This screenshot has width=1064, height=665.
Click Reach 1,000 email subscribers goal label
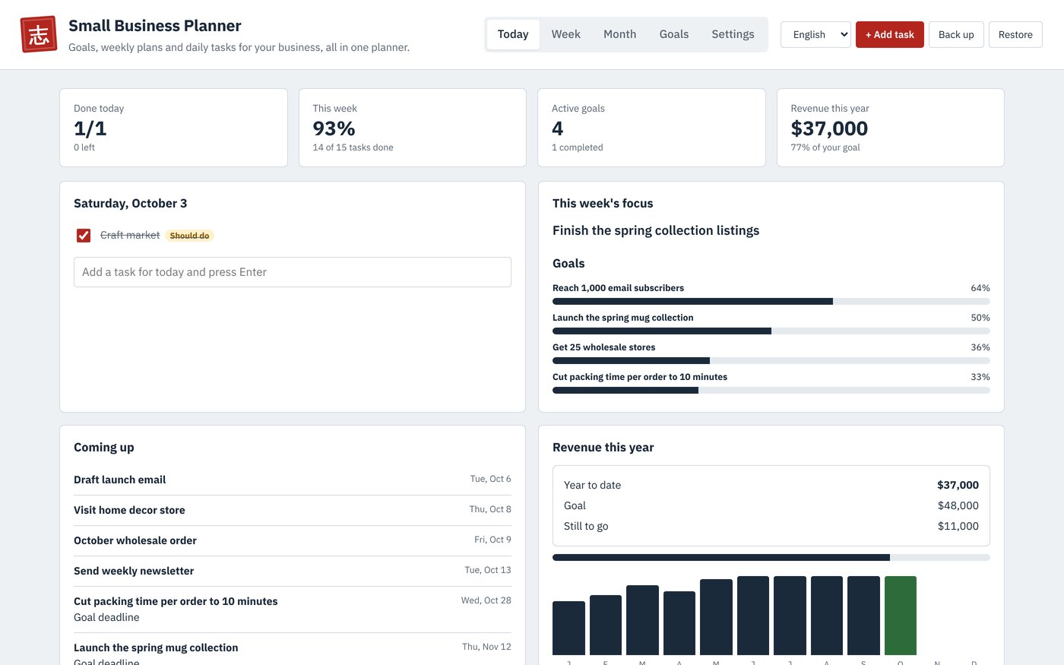pos(618,288)
